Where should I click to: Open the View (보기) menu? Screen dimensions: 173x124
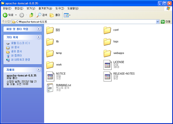click(x=31, y=8)
